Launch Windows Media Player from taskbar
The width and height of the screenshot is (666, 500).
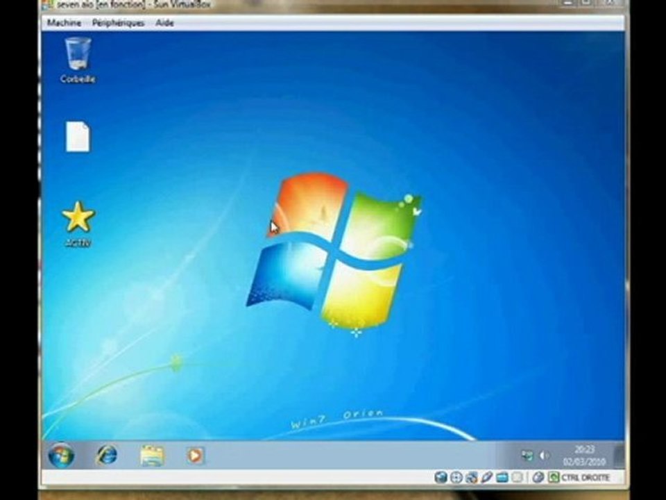(x=195, y=456)
